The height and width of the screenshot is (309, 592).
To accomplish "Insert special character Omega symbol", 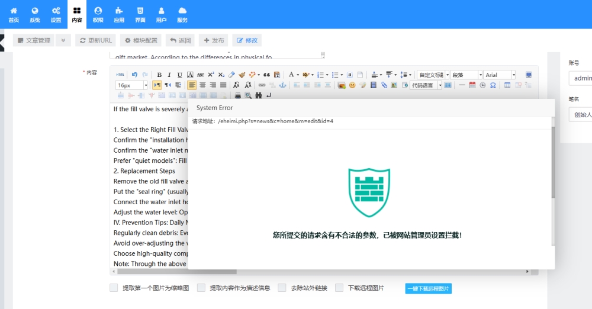I will pos(493,85).
